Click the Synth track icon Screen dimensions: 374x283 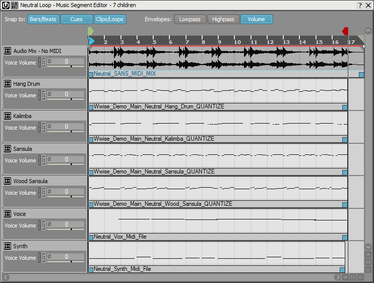8,246
